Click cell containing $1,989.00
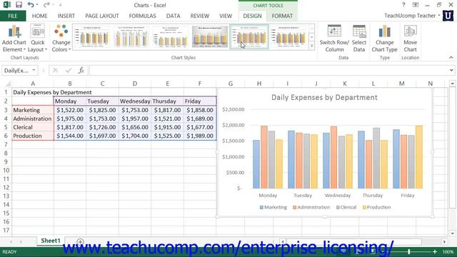 point(200,136)
